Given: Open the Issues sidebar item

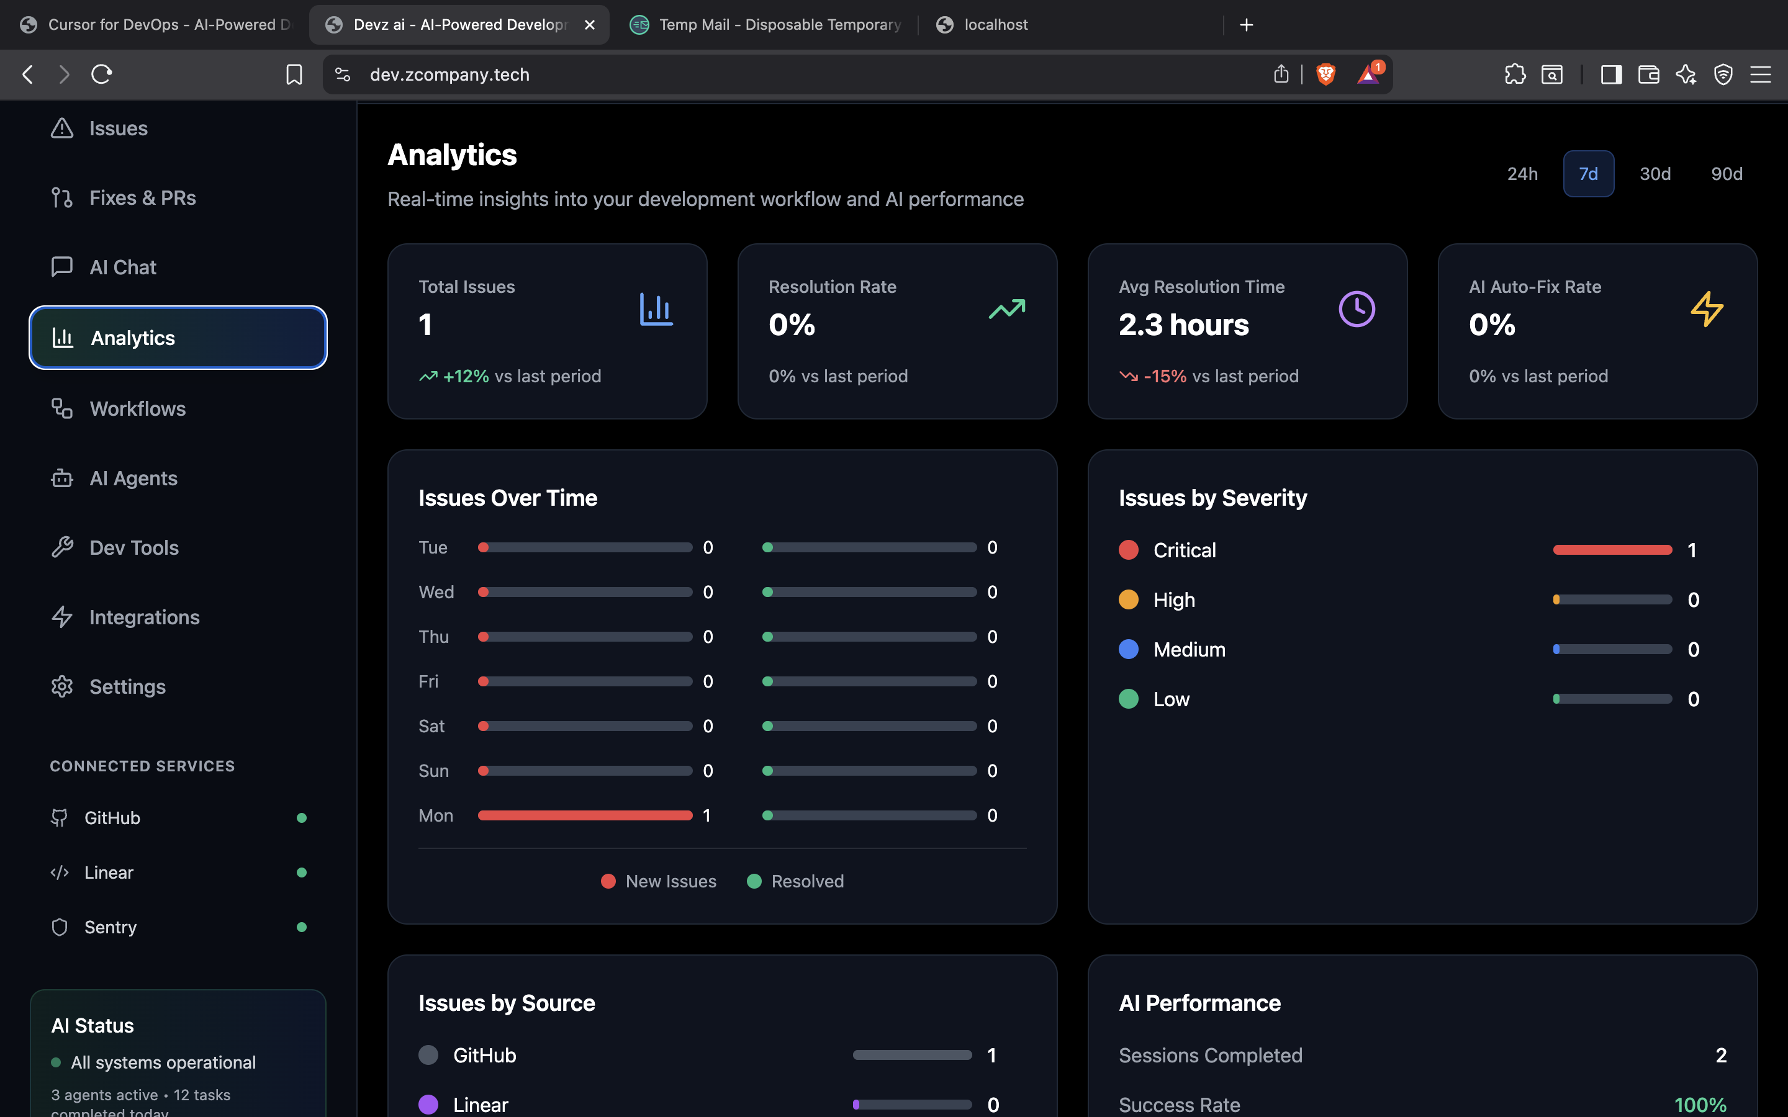Looking at the screenshot, I should [118, 128].
